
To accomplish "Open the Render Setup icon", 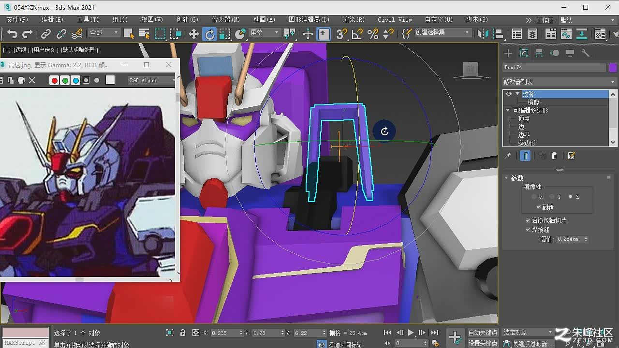I will click(600, 33).
